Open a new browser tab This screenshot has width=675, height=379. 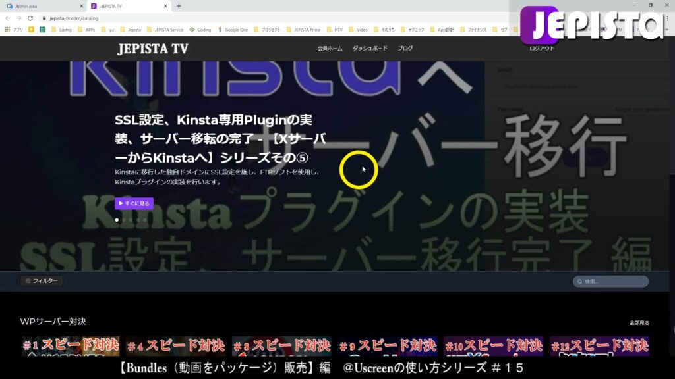179,6
